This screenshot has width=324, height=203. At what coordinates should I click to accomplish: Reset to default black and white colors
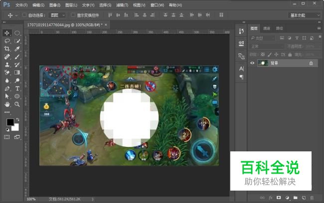tap(7, 130)
